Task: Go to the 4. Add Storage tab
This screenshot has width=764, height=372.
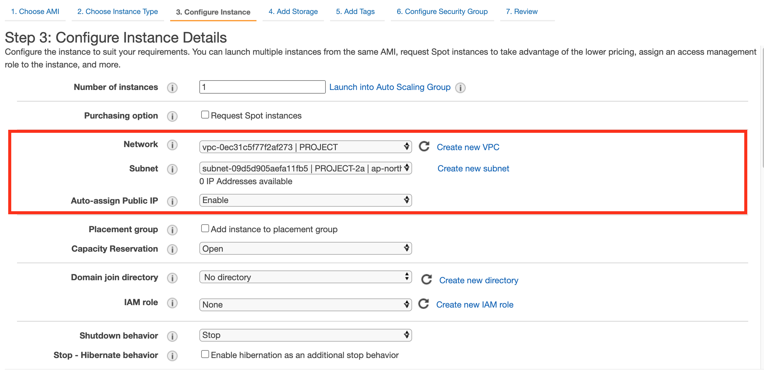Action: [293, 12]
